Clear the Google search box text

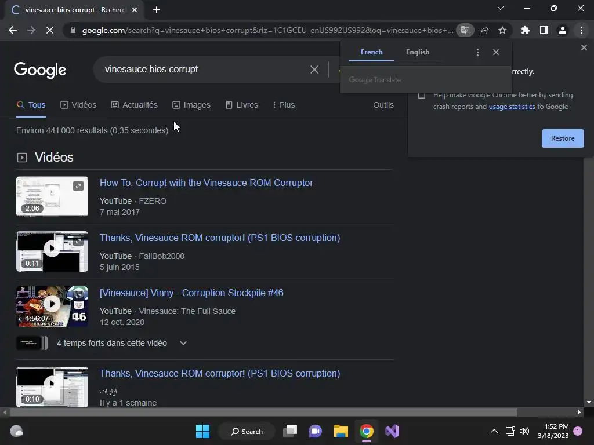(314, 70)
